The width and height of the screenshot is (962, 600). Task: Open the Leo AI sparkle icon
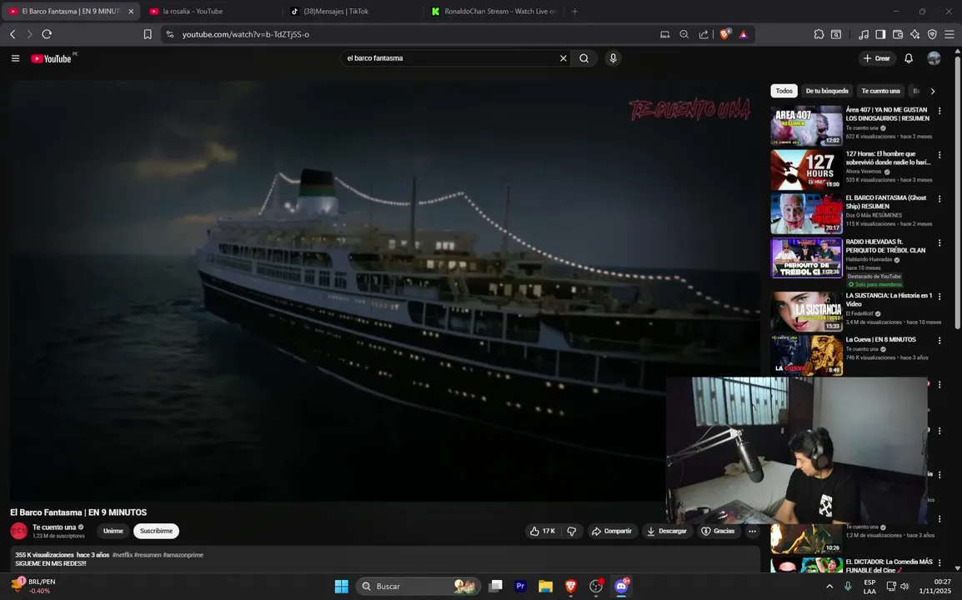click(x=914, y=34)
